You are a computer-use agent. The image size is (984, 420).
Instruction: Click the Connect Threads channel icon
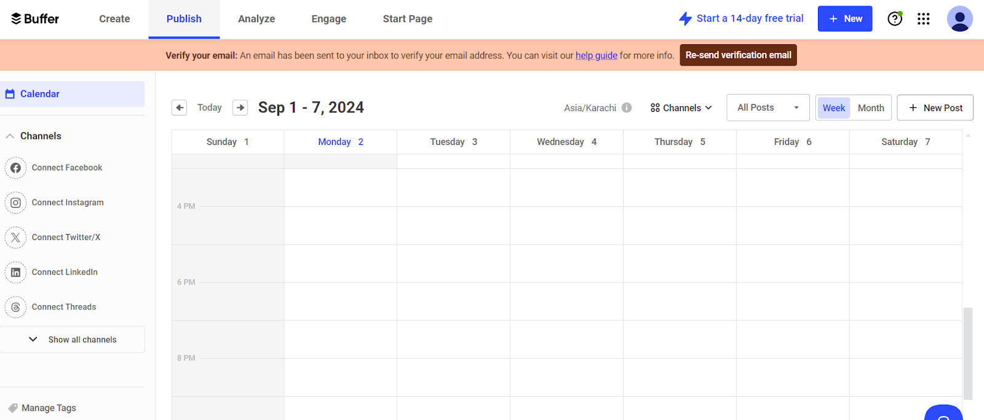16,307
